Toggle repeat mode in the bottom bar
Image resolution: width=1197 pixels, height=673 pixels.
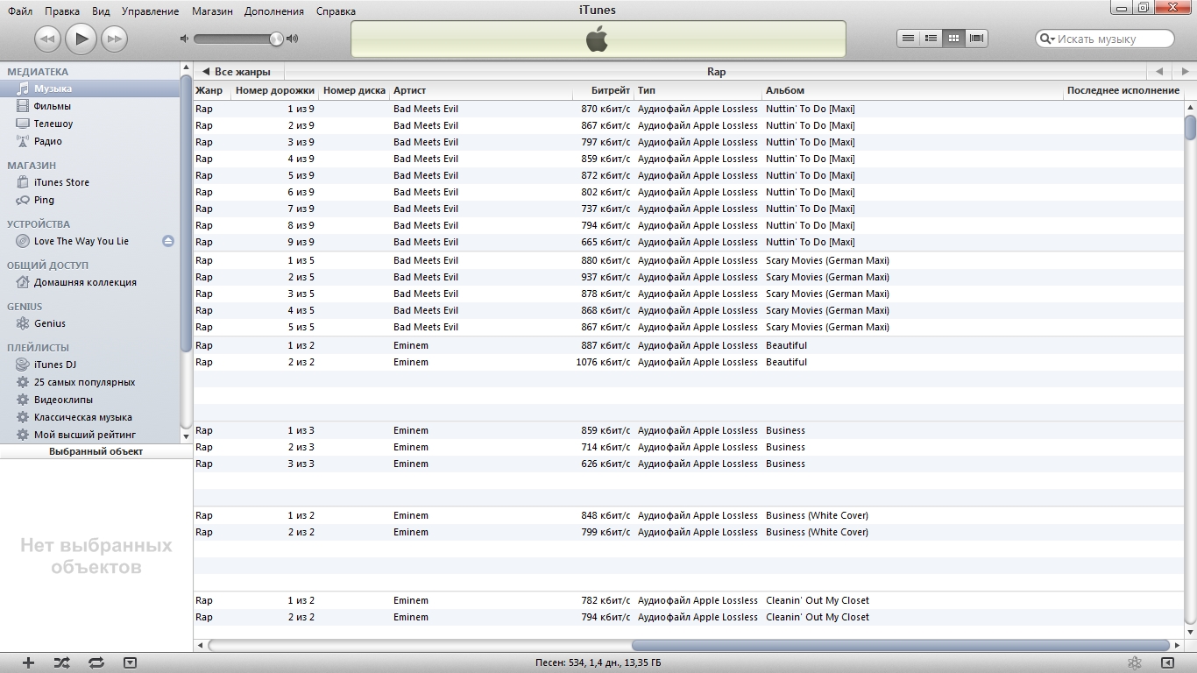click(96, 663)
